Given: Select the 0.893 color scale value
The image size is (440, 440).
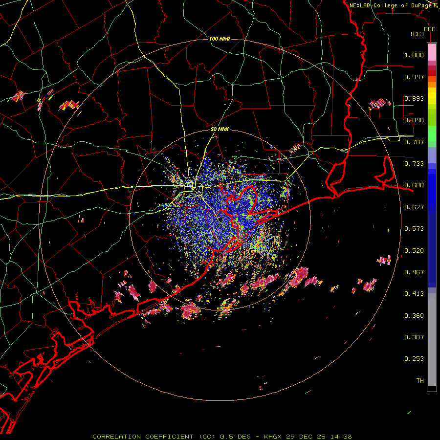Looking at the screenshot, I should point(414,98).
